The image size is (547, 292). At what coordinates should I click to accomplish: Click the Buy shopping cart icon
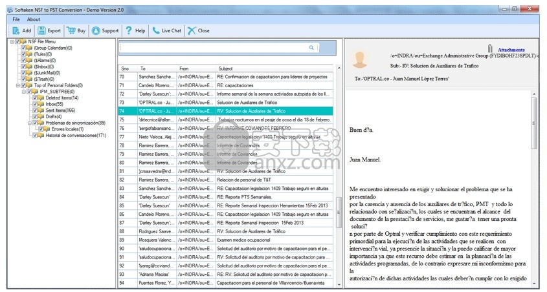tap(71, 30)
